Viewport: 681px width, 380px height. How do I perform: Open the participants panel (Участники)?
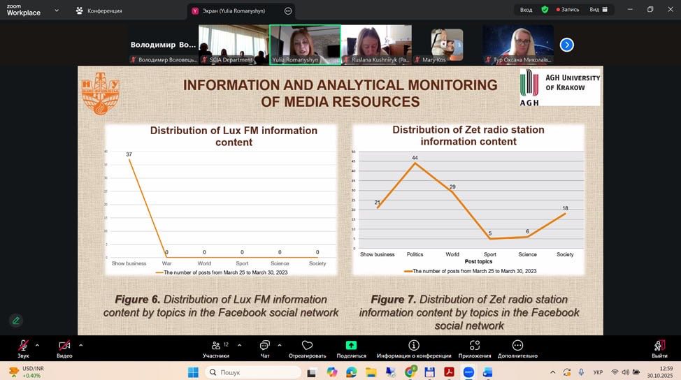pos(215,346)
